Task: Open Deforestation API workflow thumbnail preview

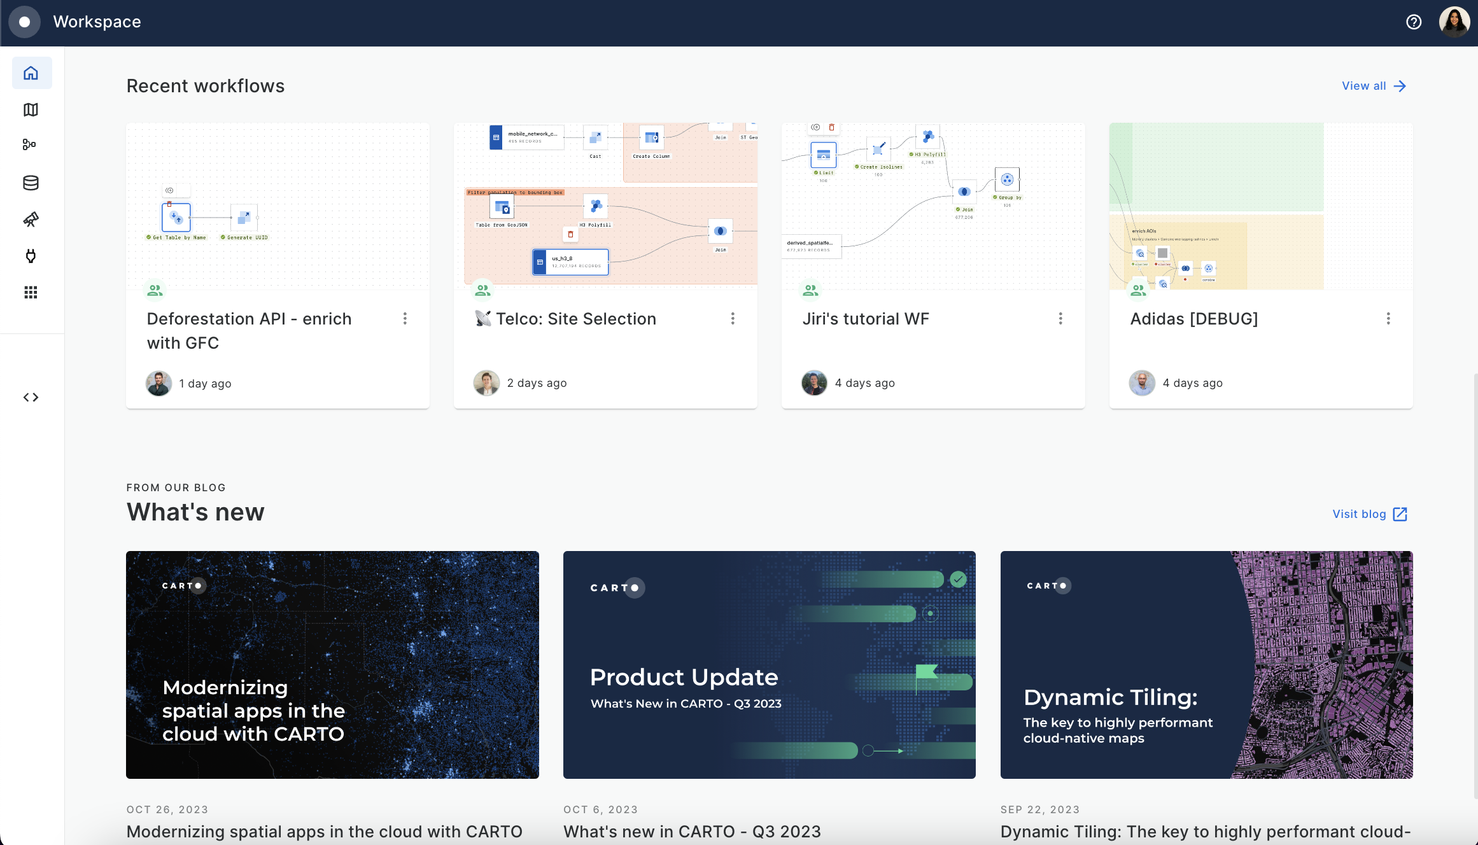Action: [278, 206]
